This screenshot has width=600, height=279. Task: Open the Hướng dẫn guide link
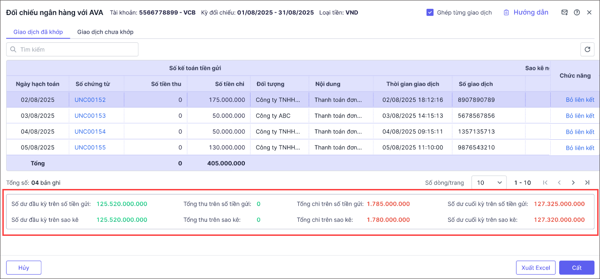pos(525,13)
